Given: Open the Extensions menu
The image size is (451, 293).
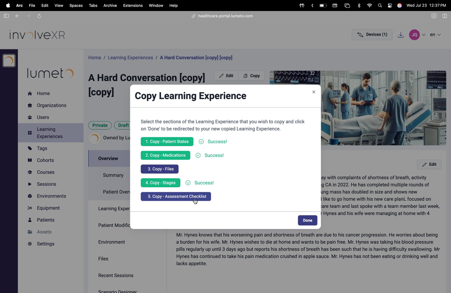Looking at the screenshot, I should (x=133, y=6).
